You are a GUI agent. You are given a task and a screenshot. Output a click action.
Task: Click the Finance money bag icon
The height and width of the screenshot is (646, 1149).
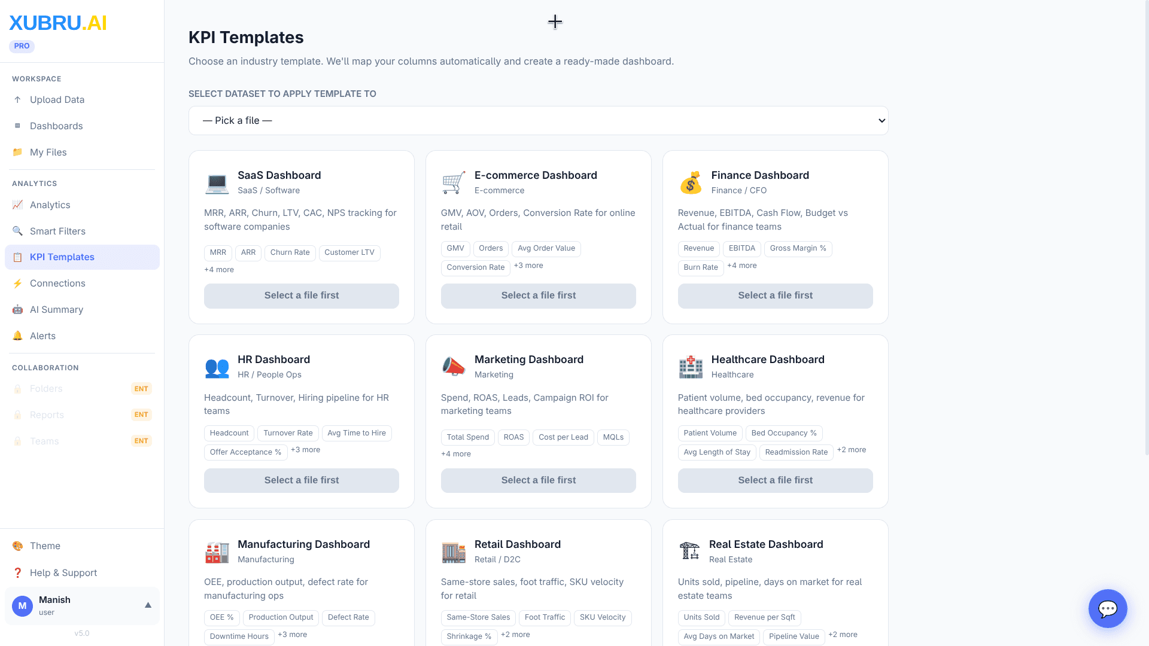(x=691, y=183)
